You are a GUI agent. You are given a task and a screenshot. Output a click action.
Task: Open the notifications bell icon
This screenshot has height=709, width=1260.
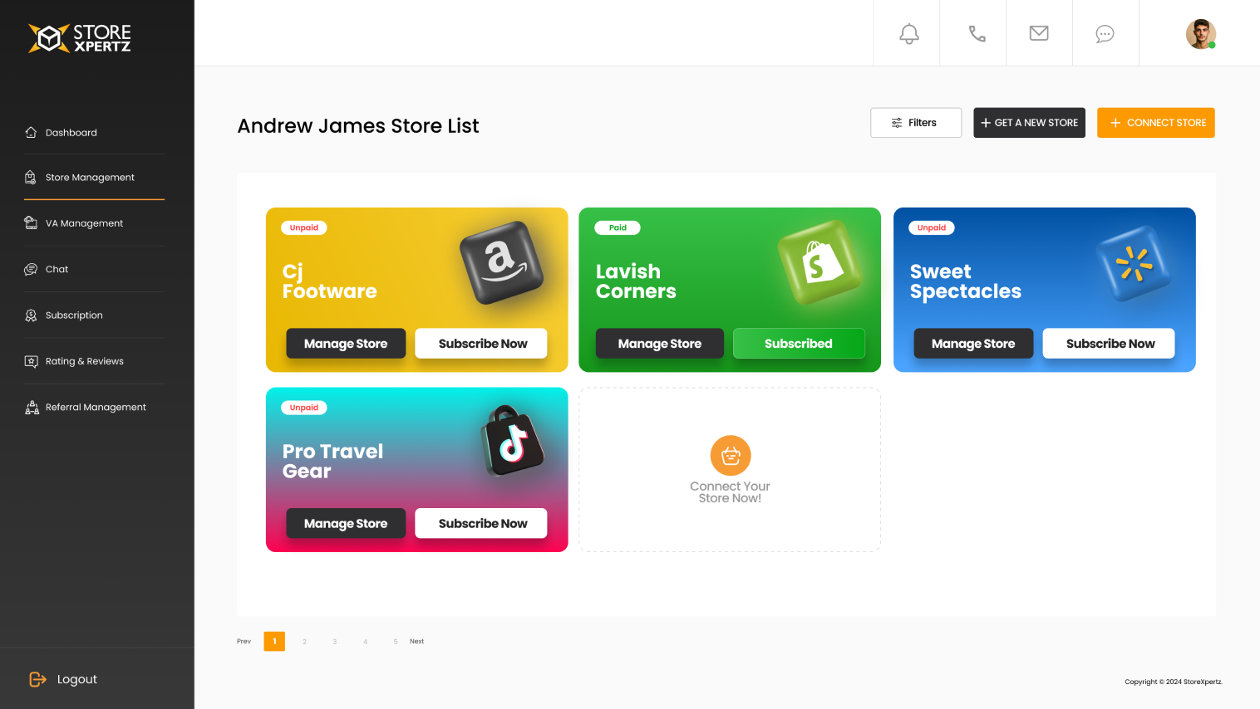909,34
